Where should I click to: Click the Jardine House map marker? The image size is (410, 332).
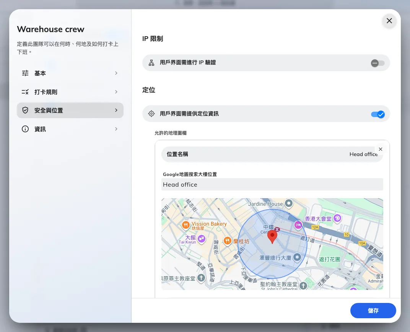[289, 203]
